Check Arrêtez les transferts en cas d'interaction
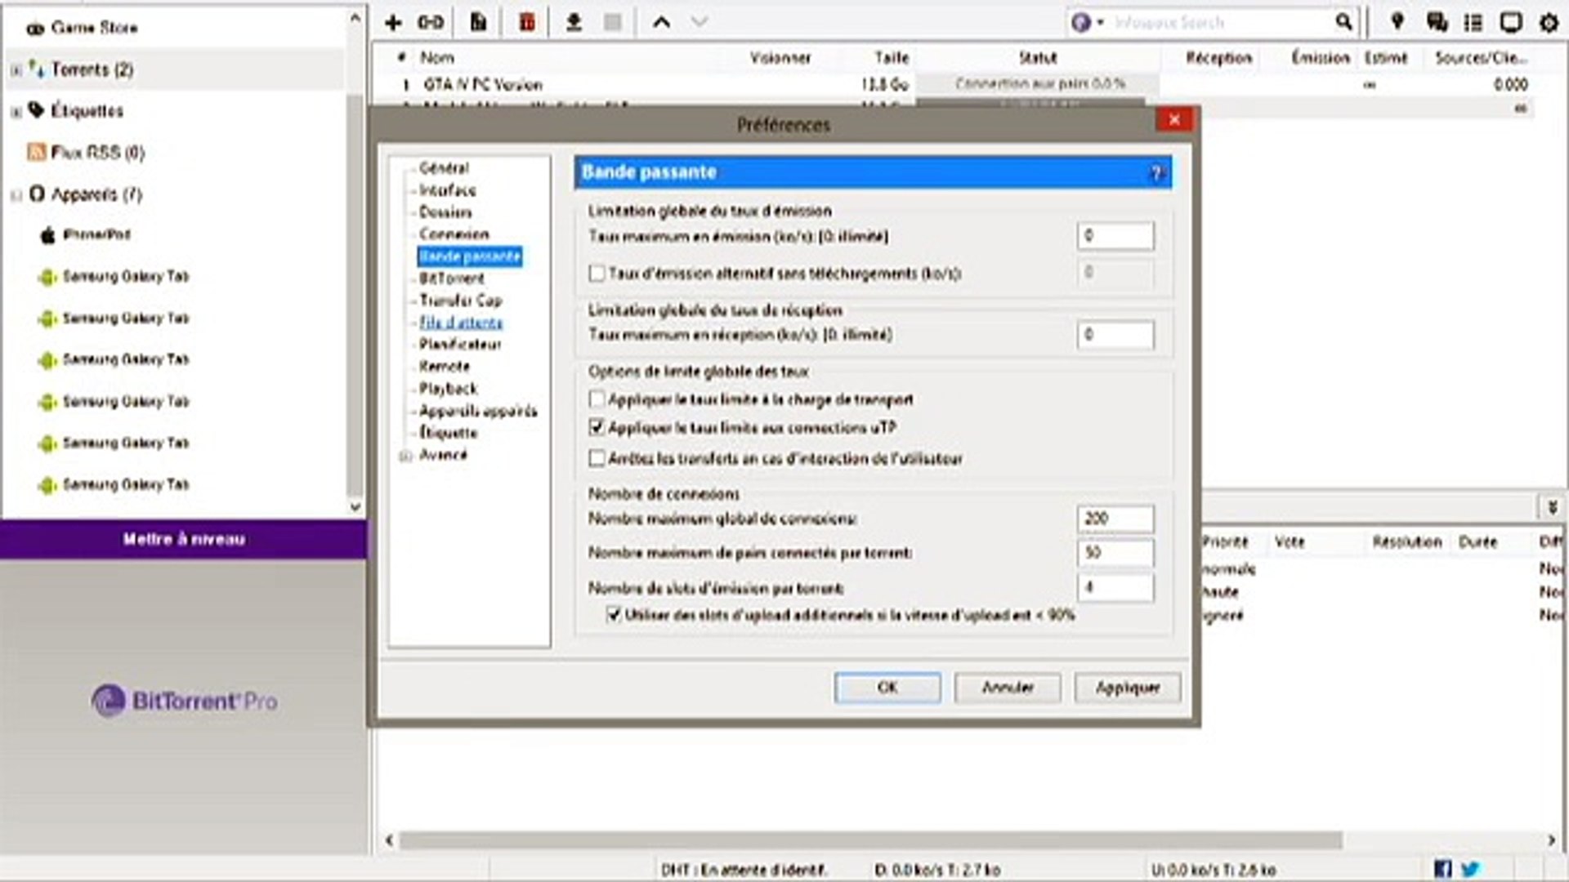The image size is (1569, 882). tap(597, 458)
